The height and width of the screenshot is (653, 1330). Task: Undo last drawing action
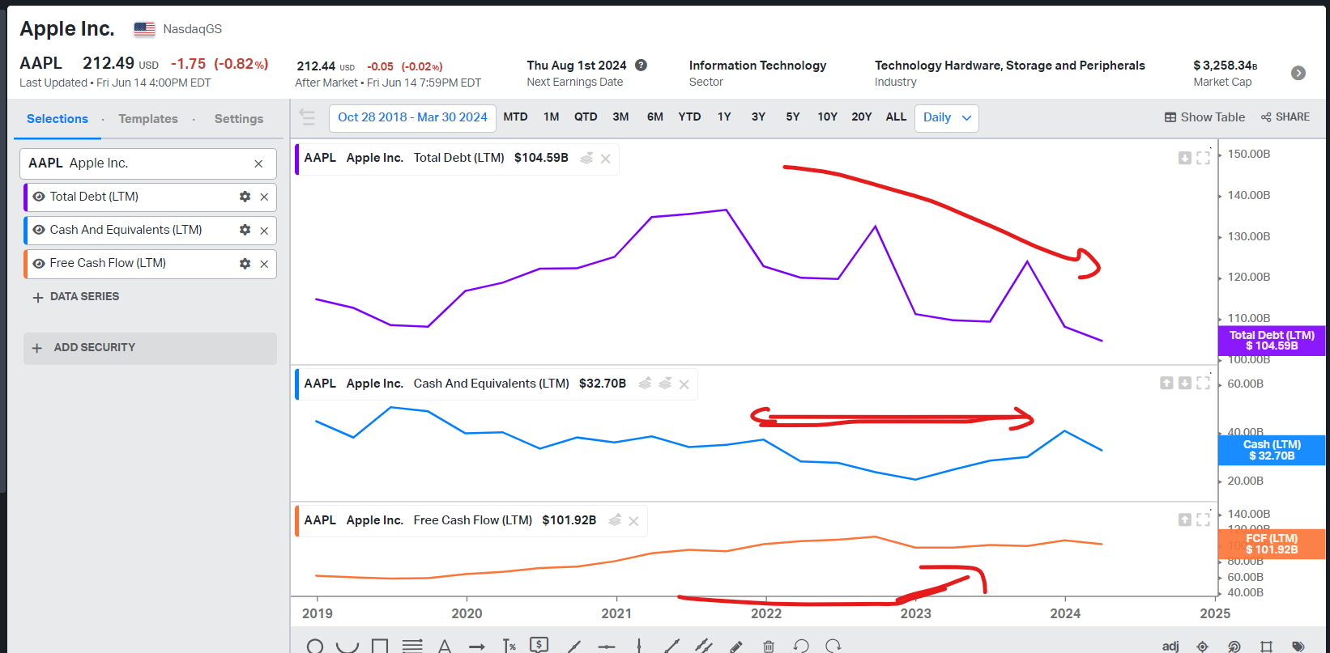coord(801,646)
